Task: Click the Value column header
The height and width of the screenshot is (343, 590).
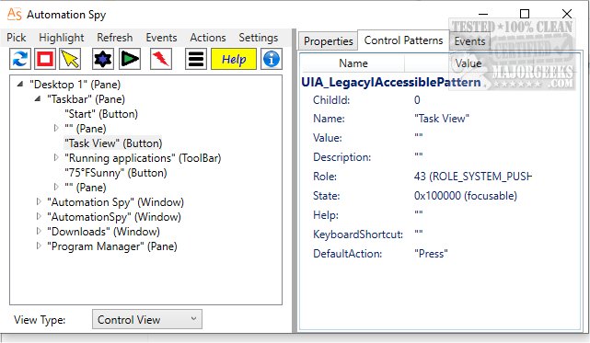Action: tap(469, 63)
